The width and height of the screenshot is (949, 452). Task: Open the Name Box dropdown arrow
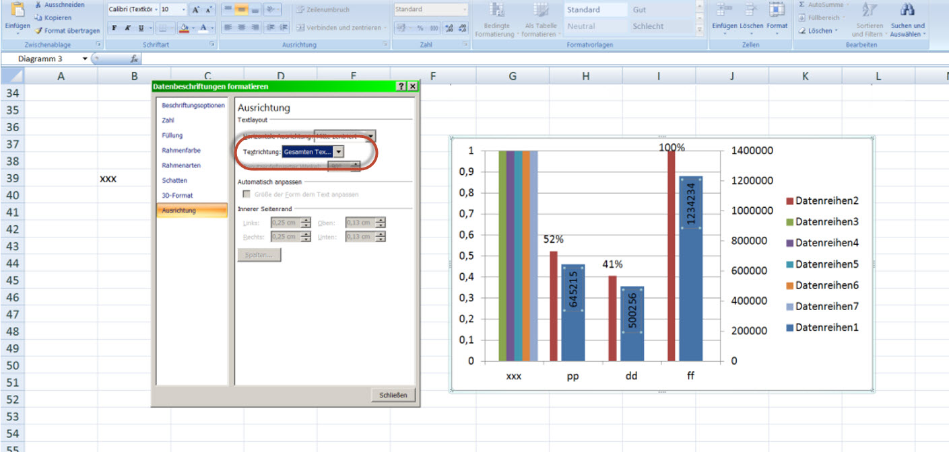pyautogui.click(x=85, y=59)
